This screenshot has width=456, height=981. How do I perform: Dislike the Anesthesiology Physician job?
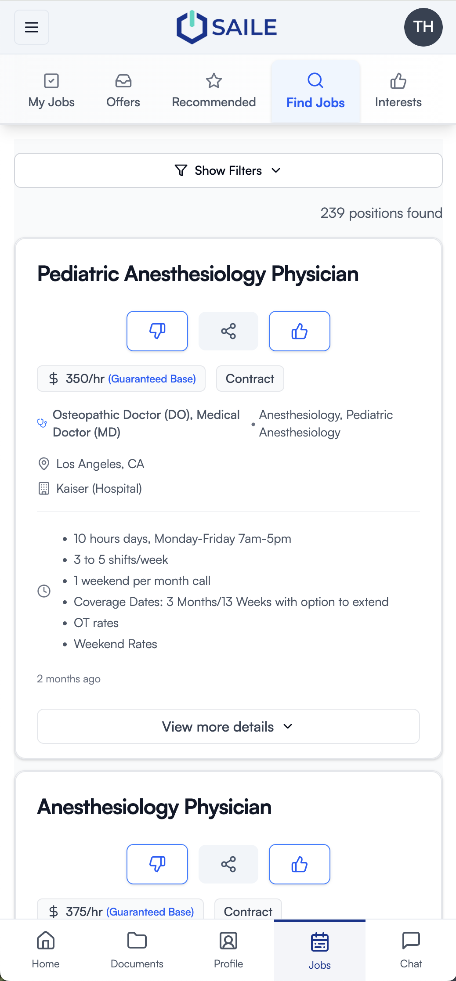click(x=157, y=864)
